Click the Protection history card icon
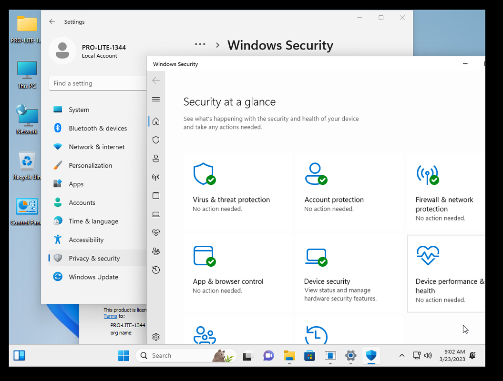The height and width of the screenshot is (381, 503). (x=316, y=335)
